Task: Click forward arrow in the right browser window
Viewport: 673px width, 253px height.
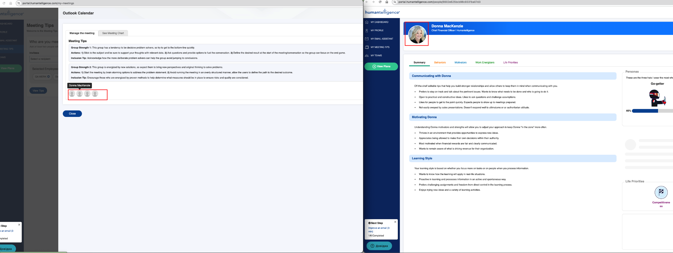Action: 373,2
